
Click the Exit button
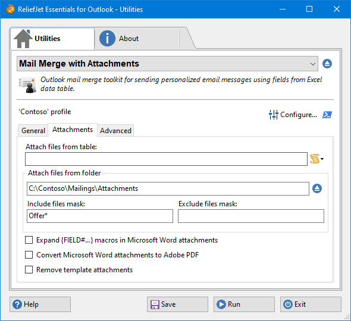pyautogui.click(x=311, y=304)
